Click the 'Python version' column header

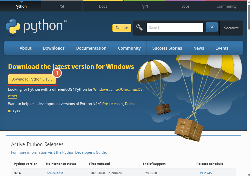pos(26,164)
